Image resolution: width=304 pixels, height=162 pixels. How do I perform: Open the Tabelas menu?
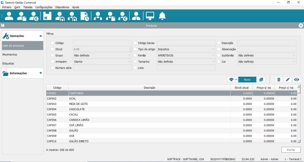[x=28, y=7]
